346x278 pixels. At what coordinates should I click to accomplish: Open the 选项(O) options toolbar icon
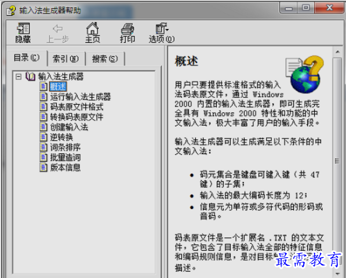coord(162,28)
